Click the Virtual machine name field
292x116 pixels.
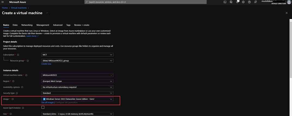[x=77, y=75]
